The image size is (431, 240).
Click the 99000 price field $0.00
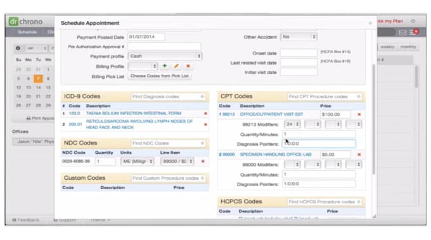[335, 155]
